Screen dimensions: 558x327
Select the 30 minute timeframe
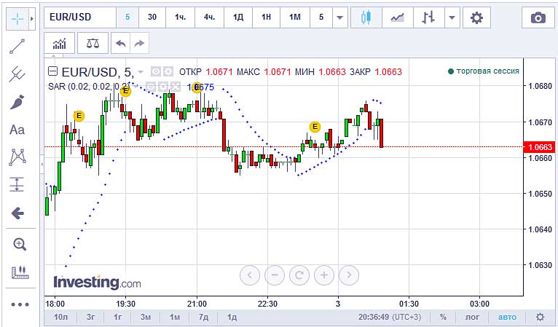(152, 17)
